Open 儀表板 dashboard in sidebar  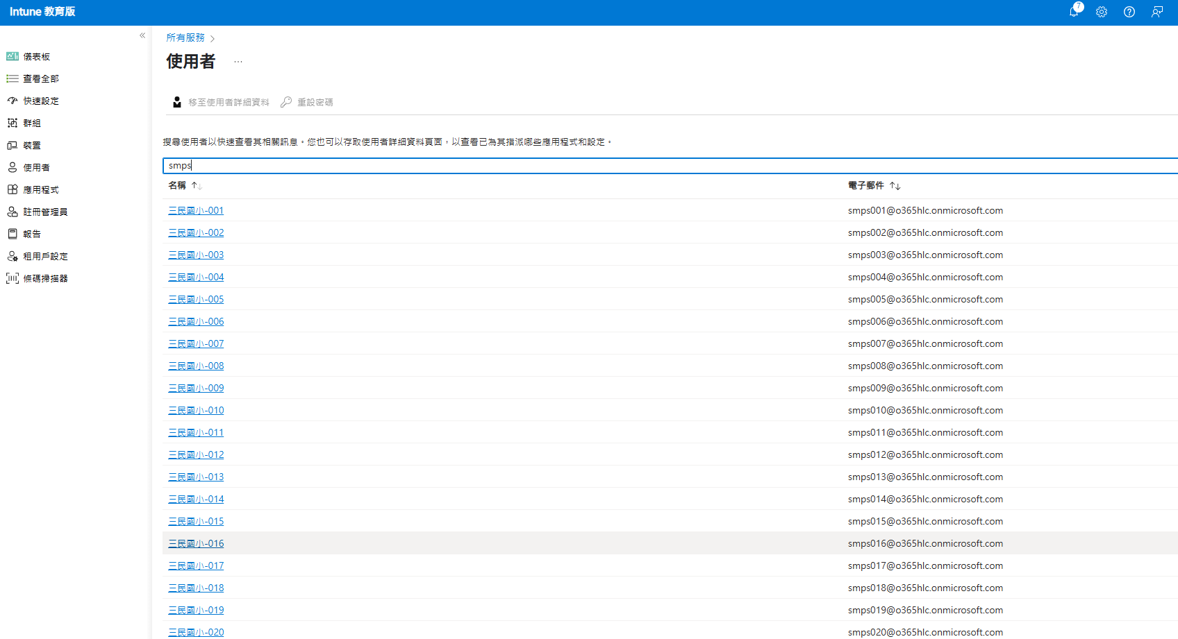click(x=36, y=57)
